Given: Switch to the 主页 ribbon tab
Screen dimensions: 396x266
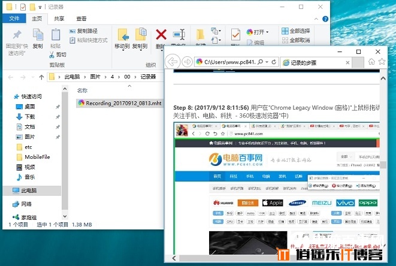Looking at the screenshot, I should coord(37,19).
